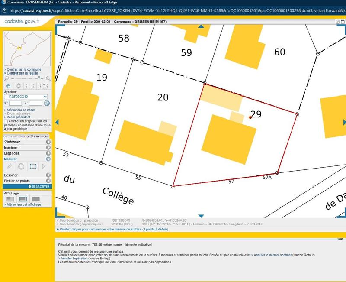Select the first split display layout in Affichage
This screenshot has height=282, width=346.
pyautogui.click(x=10, y=199)
